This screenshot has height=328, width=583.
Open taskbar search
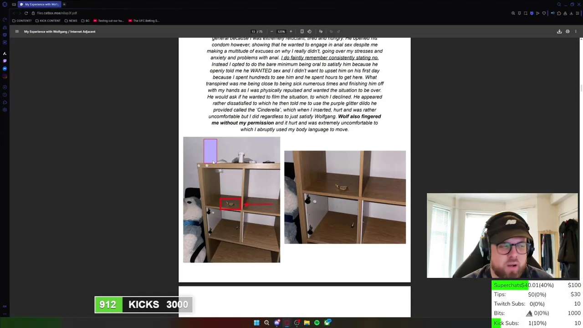pos(266,323)
